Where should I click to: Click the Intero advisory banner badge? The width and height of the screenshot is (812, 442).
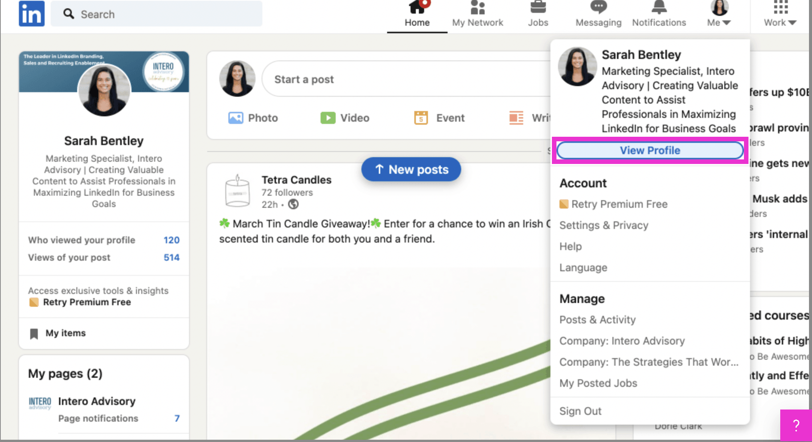163,72
